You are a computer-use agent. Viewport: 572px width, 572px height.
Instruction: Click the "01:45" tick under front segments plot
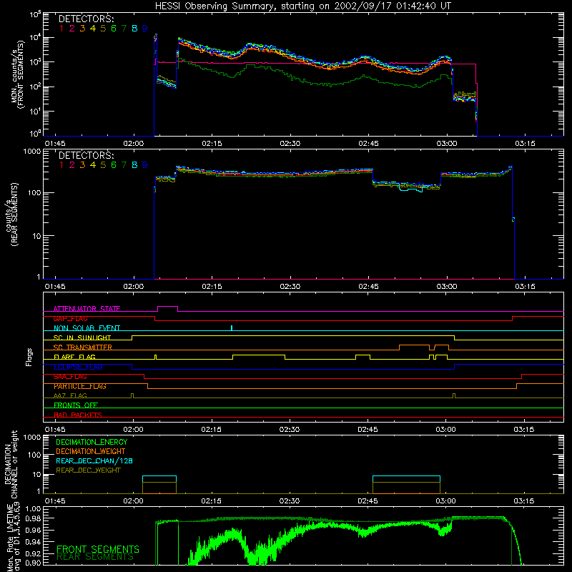[x=55, y=144]
